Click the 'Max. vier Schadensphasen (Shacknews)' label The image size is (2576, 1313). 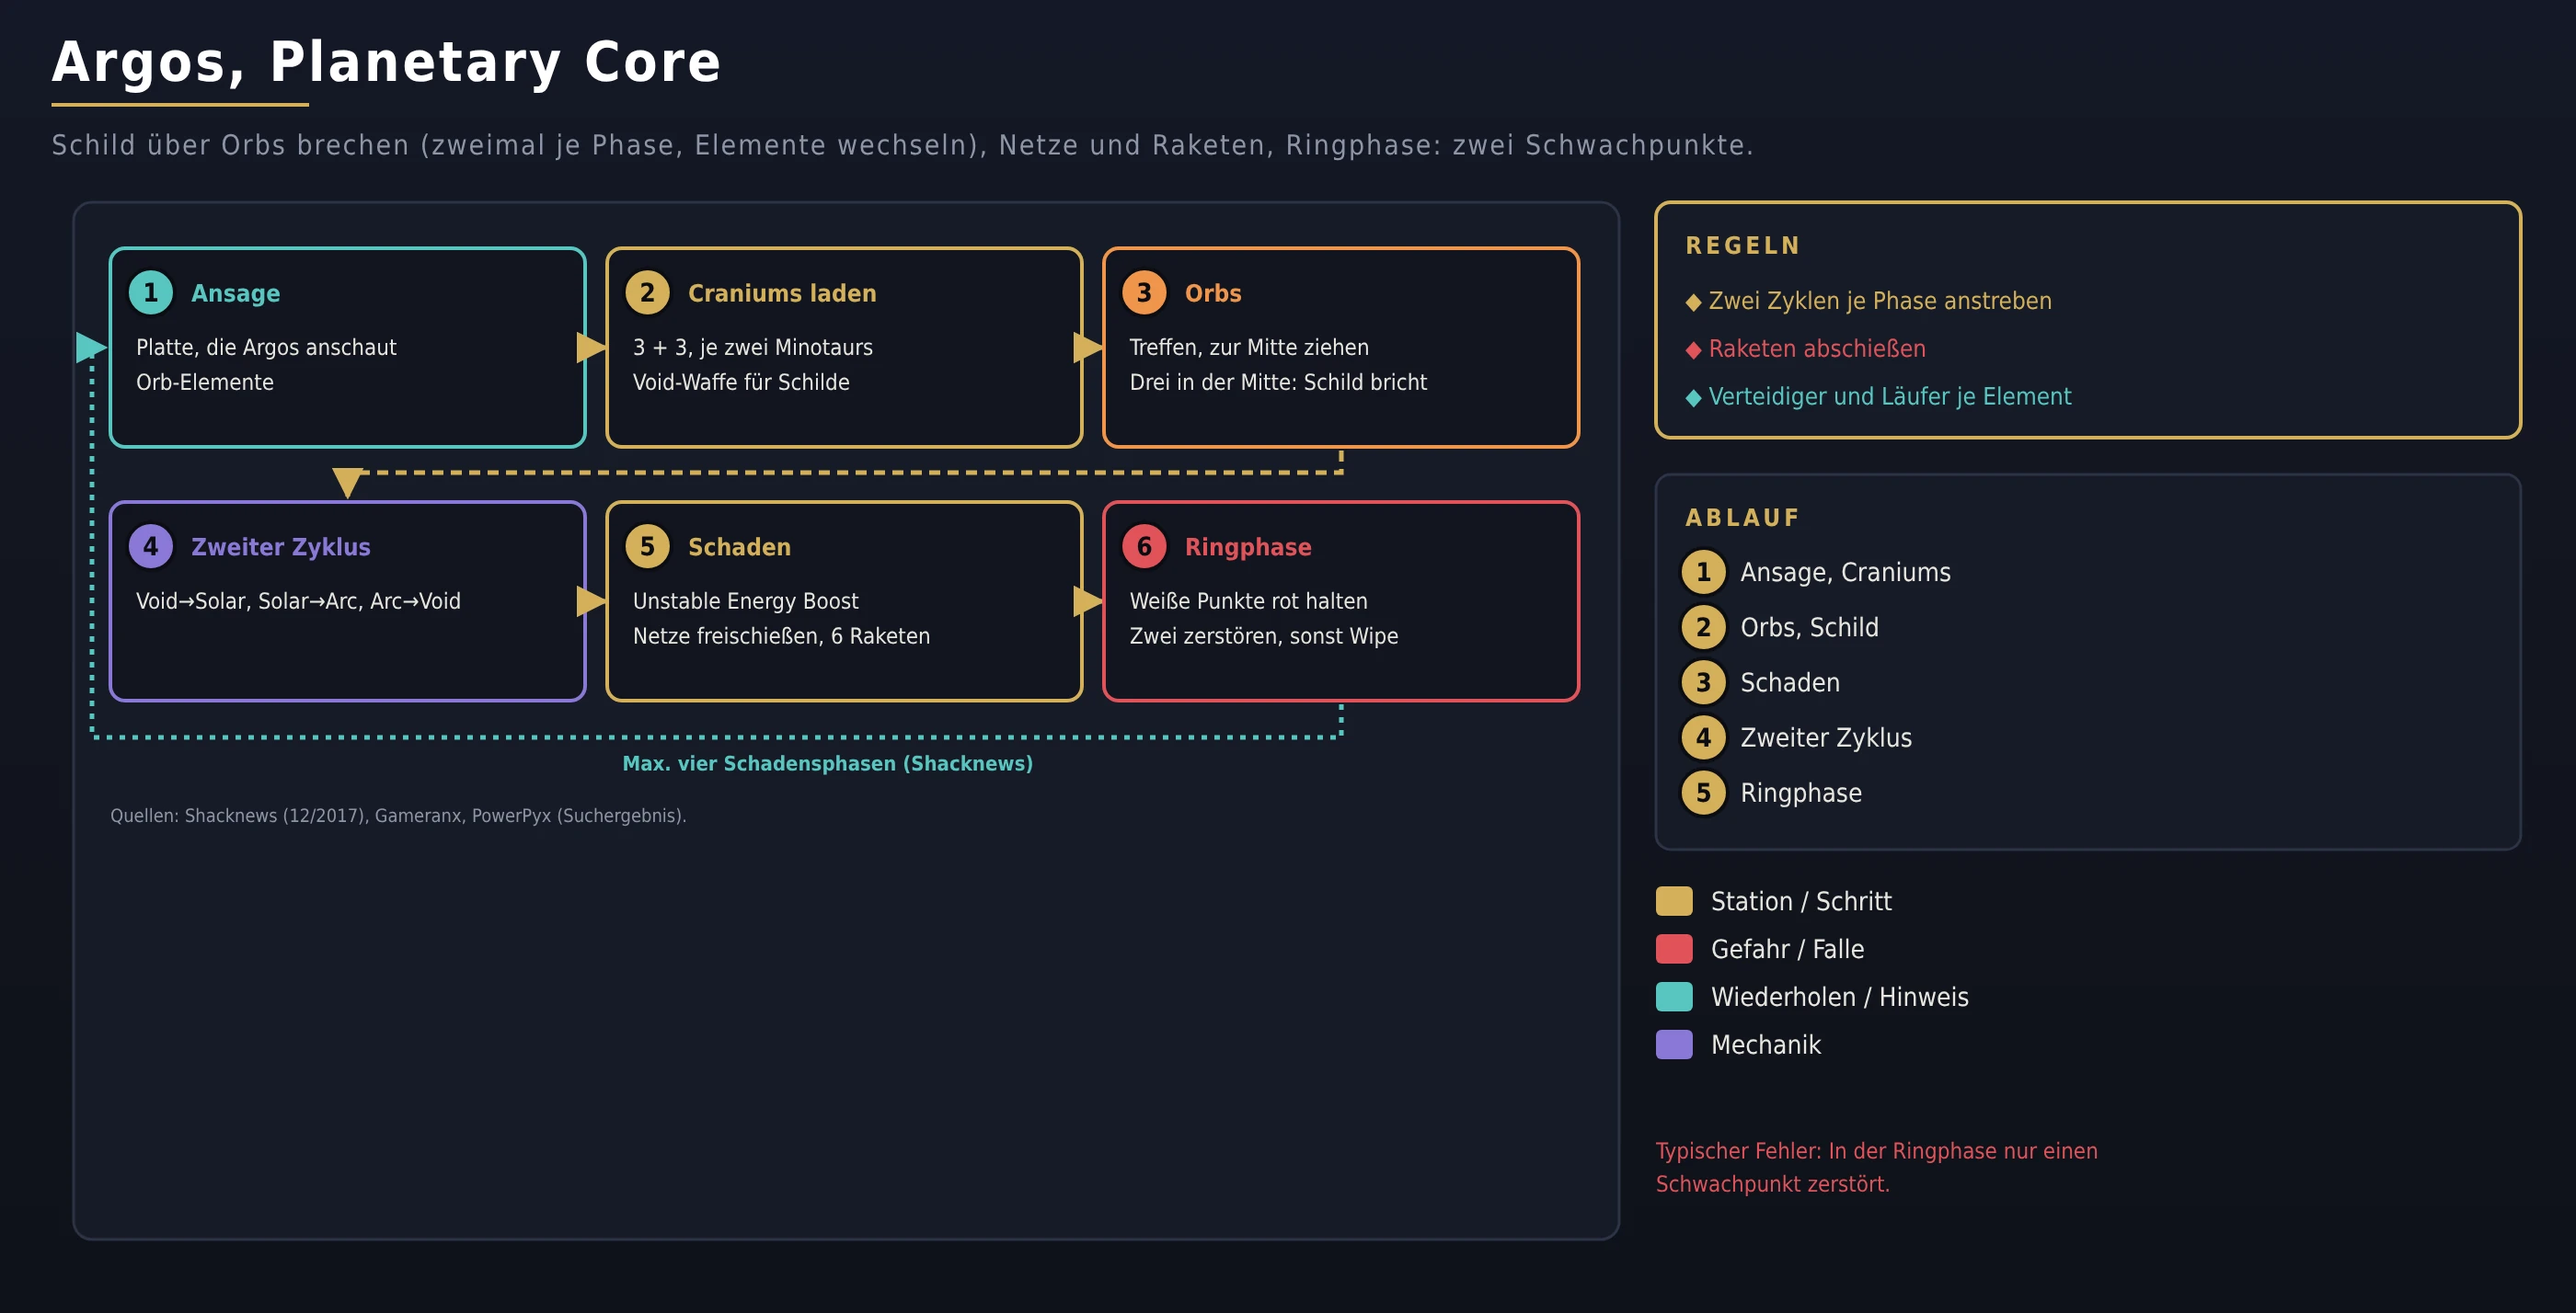[x=828, y=763]
